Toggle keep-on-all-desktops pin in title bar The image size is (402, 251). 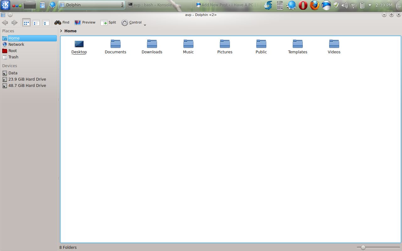click(x=10, y=15)
